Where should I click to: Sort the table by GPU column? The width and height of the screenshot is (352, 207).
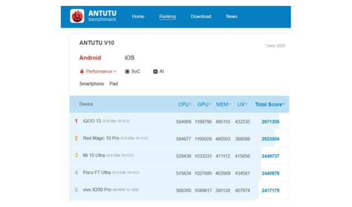click(204, 104)
